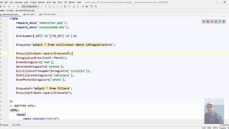This screenshot has height=129, width=229.
Task: Click the Synchronize refresh toolbar icon
Action: pos(4,6)
